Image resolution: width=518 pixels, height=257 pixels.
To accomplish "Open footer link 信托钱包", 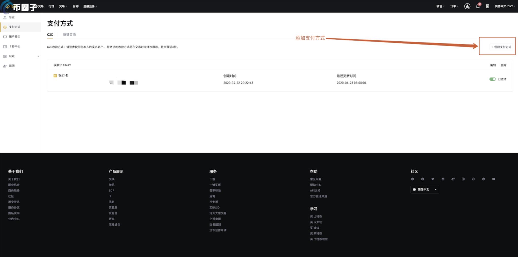I will click(114, 225).
